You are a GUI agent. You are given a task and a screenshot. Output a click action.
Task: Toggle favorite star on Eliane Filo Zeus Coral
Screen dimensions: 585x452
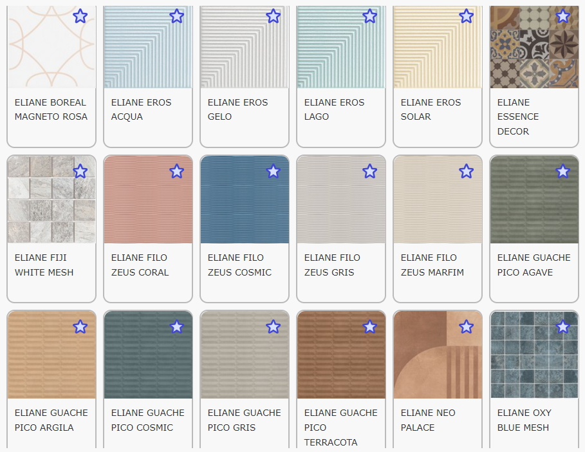pyautogui.click(x=176, y=171)
